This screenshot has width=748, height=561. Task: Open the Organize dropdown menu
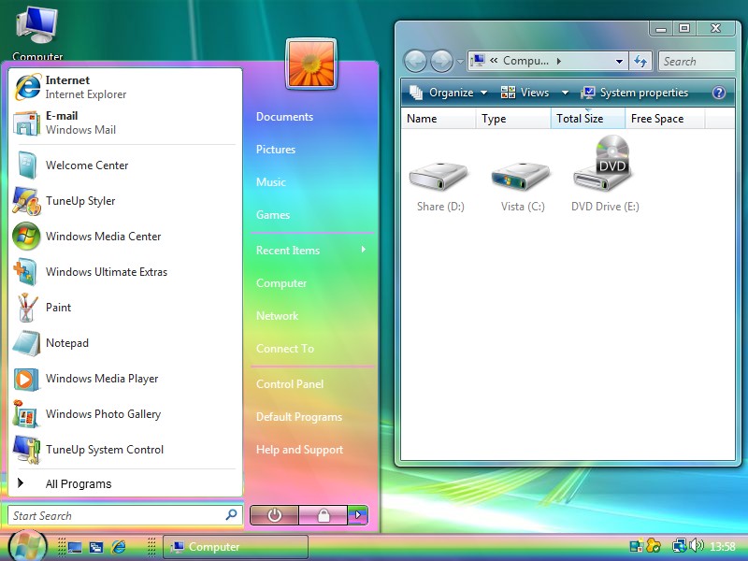point(449,93)
